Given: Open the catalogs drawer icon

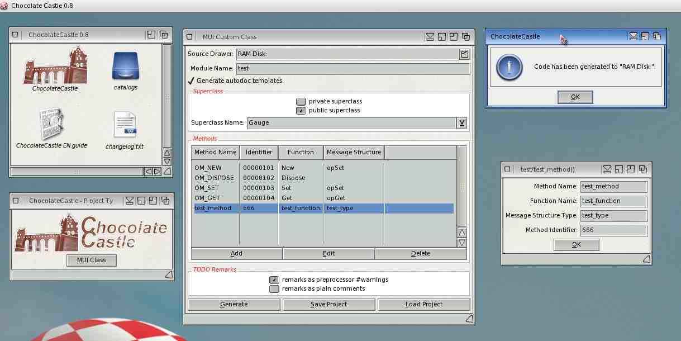Looking at the screenshot, I should tap(125, 66).
